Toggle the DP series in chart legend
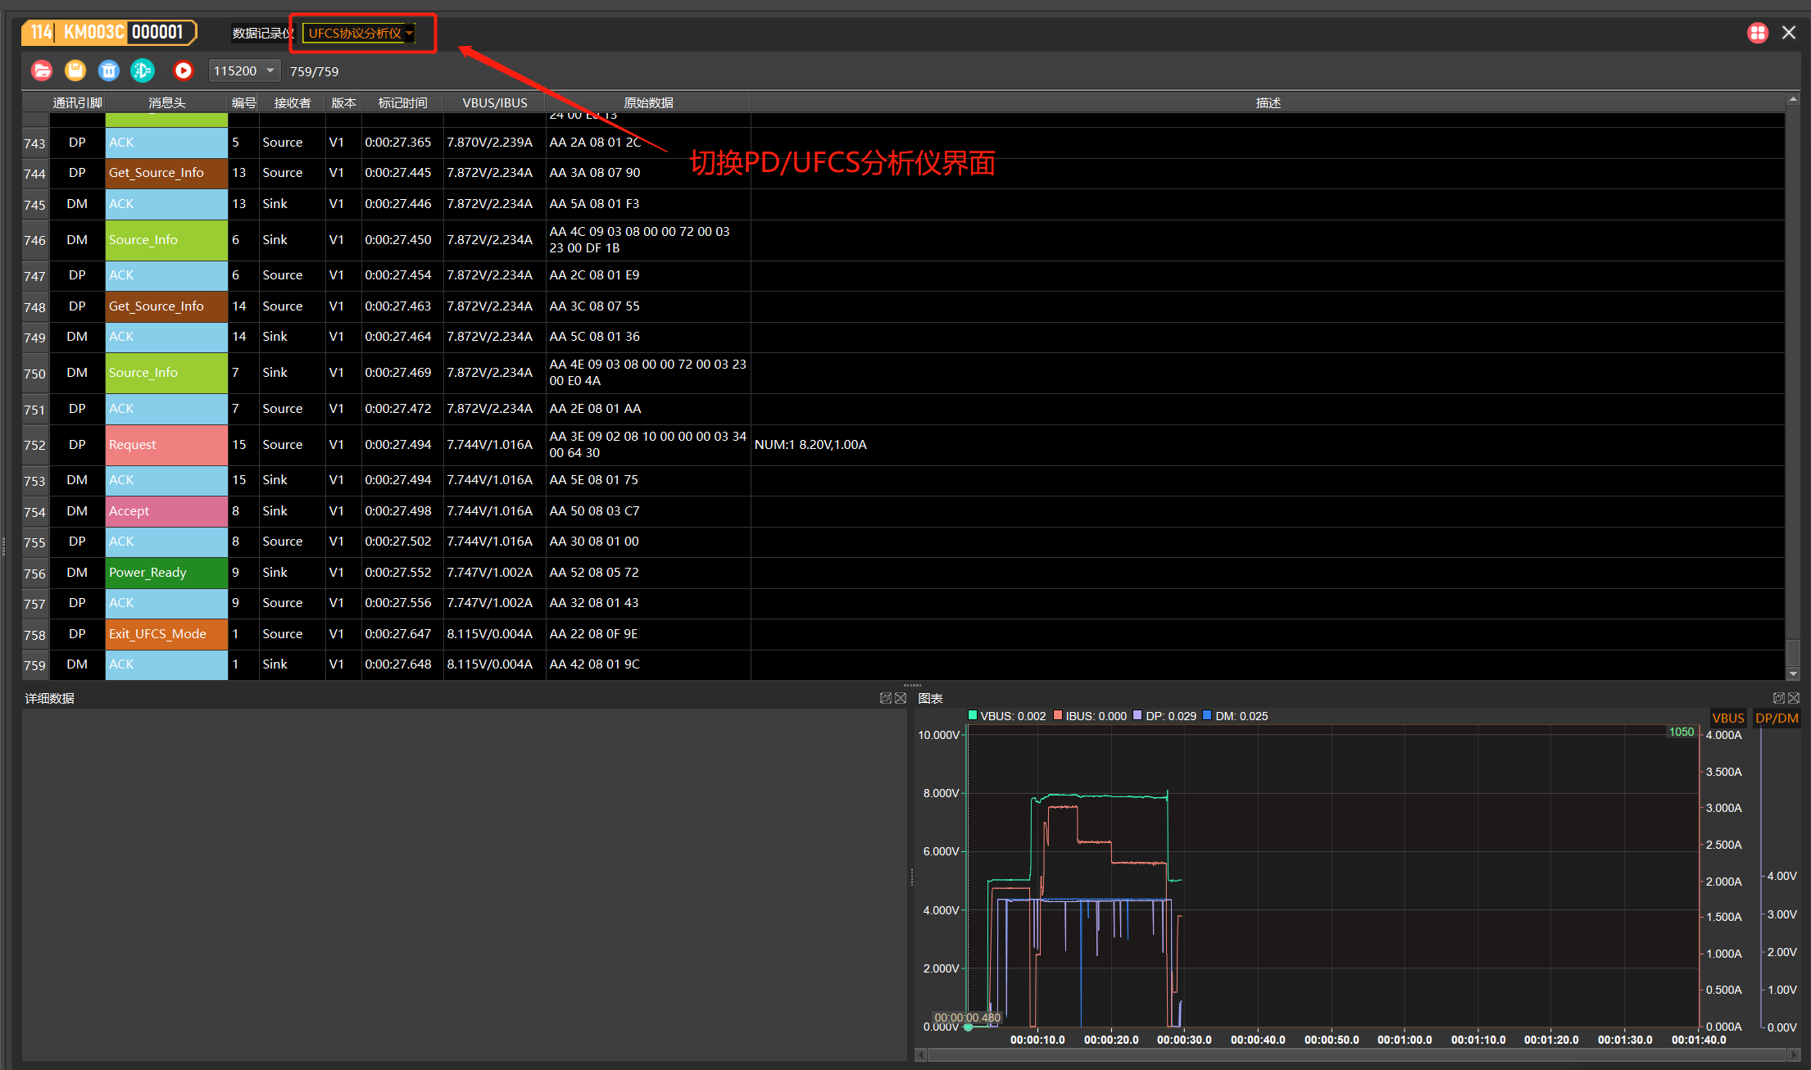1811x1070 pixels. pos(1137,716)
